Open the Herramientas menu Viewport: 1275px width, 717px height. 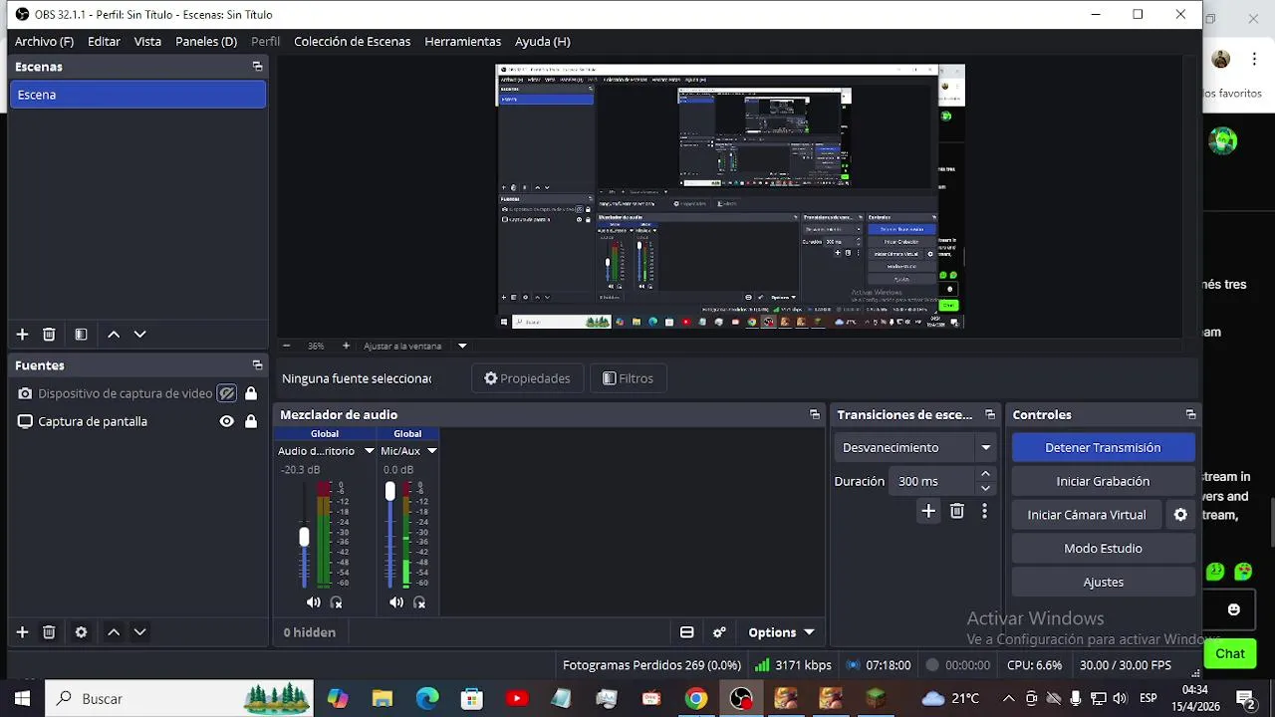point(462,42)
